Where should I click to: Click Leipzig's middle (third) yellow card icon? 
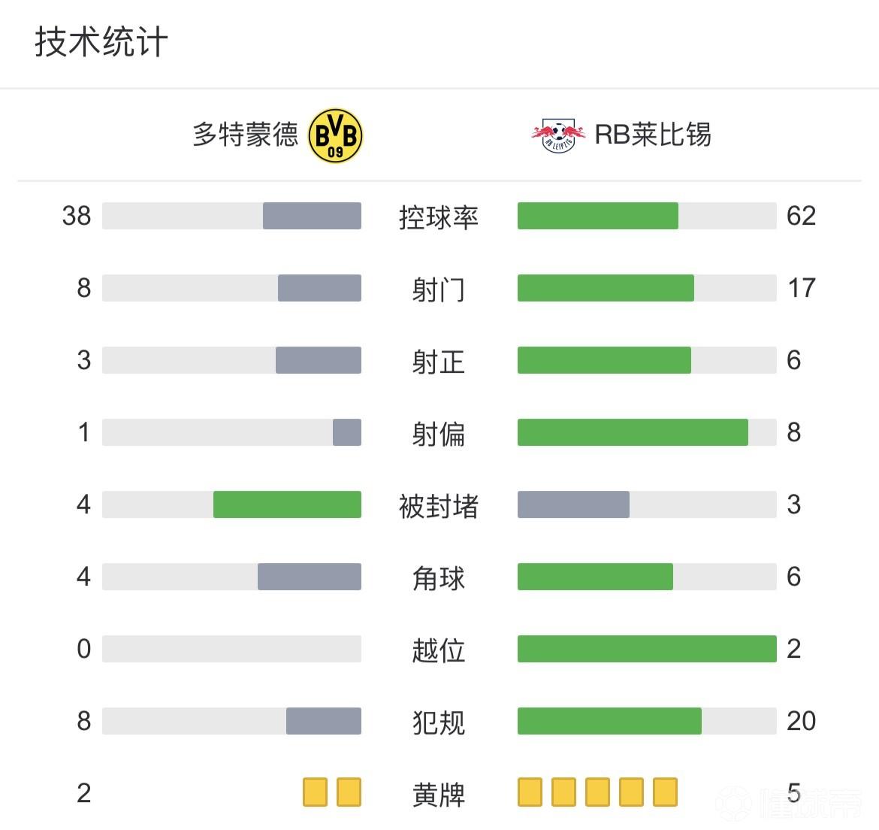pos(597,792)
